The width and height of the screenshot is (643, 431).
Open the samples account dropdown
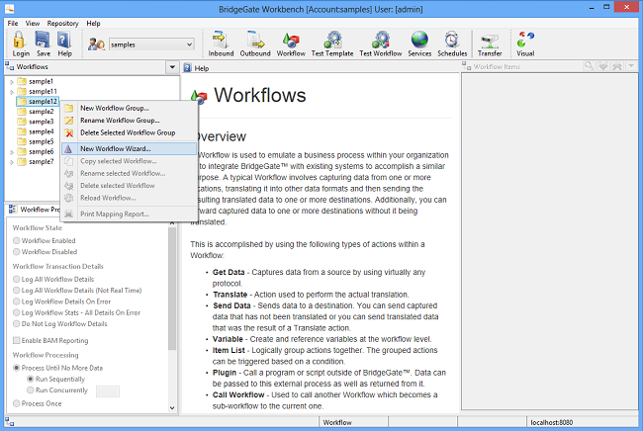[187, 44]
